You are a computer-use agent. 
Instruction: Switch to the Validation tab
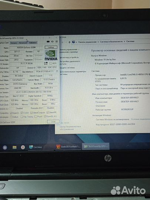point(33,43)
